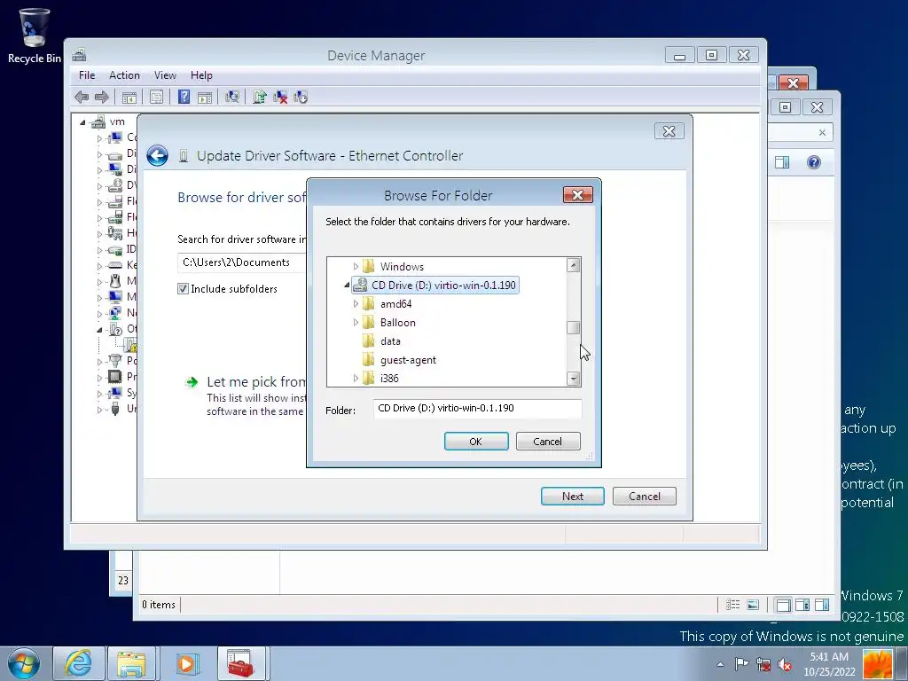
Task: Collapse the CD Drive (D:) node
Action: [347, 285]
